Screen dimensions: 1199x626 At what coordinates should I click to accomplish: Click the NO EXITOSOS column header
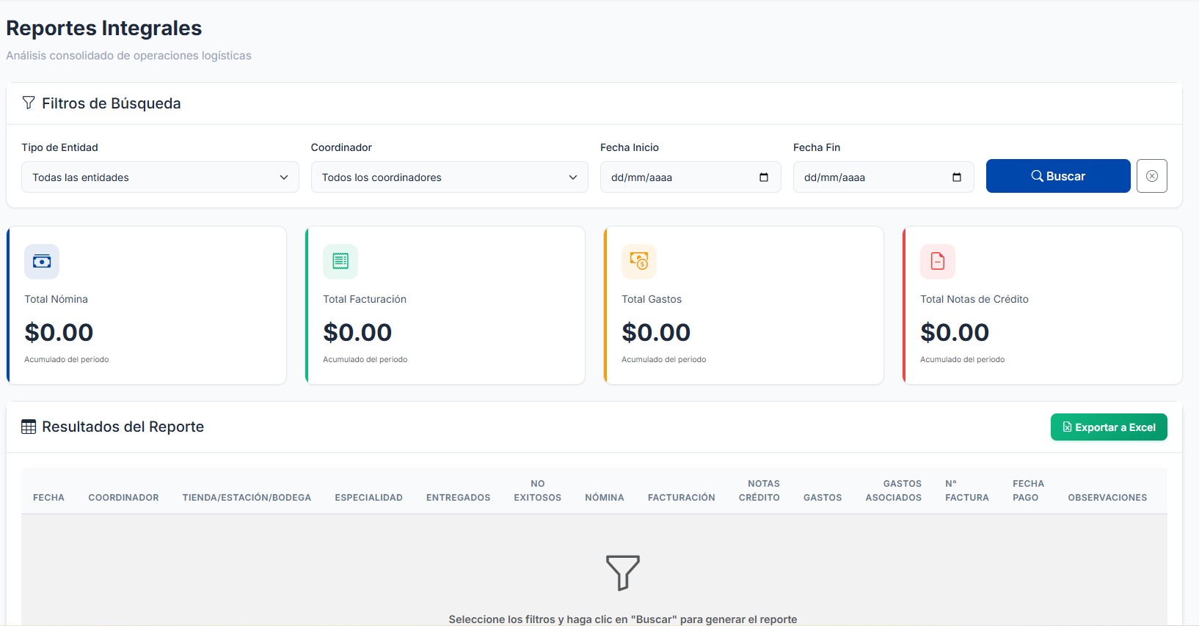pos(537,490)
